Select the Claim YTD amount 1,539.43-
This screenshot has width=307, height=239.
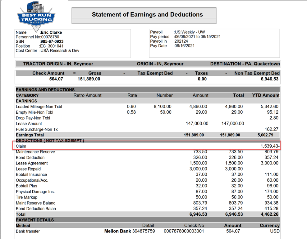[x=270, y=146]
